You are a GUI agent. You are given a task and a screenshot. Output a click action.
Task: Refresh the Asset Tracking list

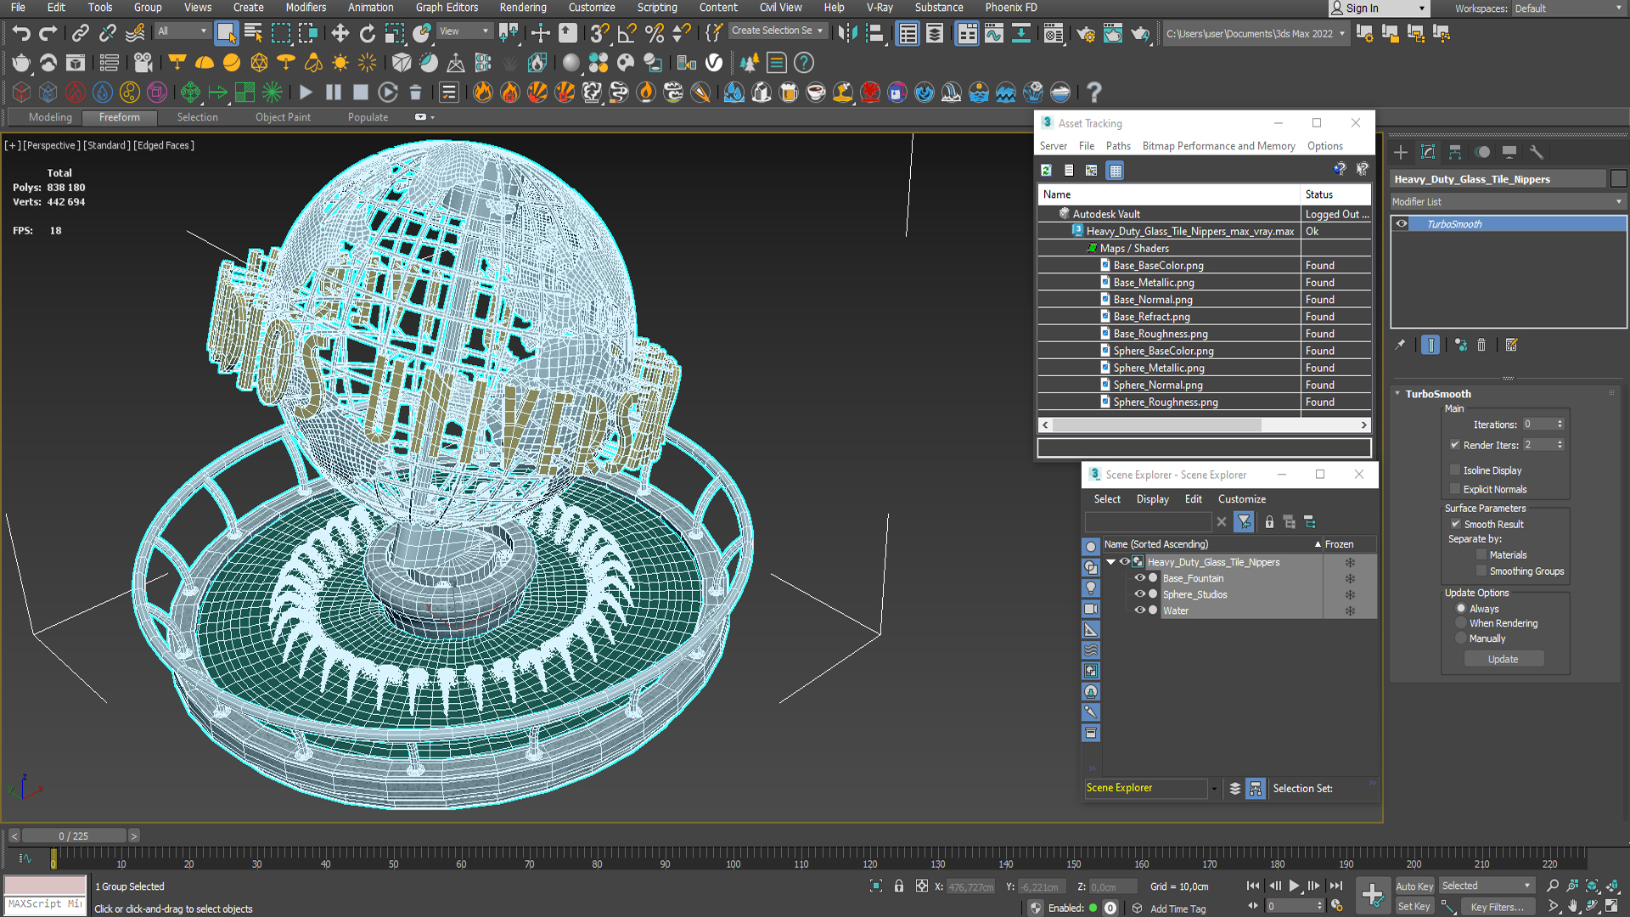[1046, 171]
